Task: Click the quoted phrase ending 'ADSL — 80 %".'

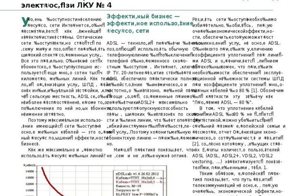Action: click(x=223, y=102)
